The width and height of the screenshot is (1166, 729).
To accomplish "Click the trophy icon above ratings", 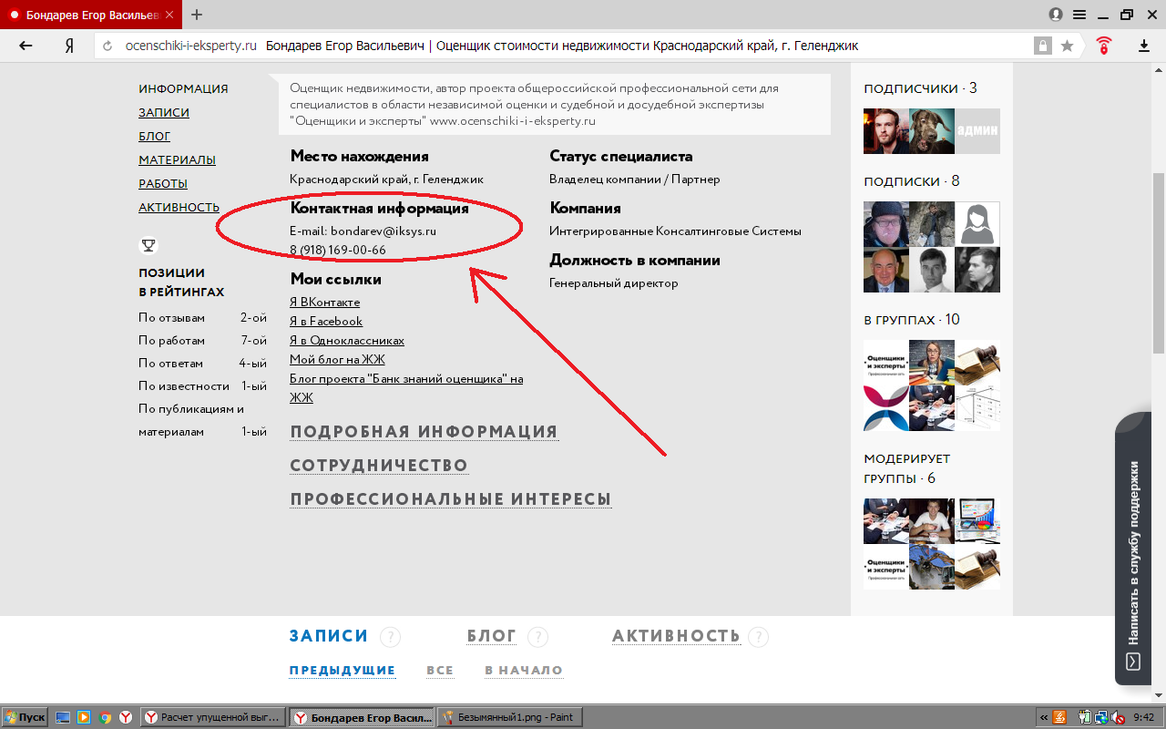I will point(148,245).
